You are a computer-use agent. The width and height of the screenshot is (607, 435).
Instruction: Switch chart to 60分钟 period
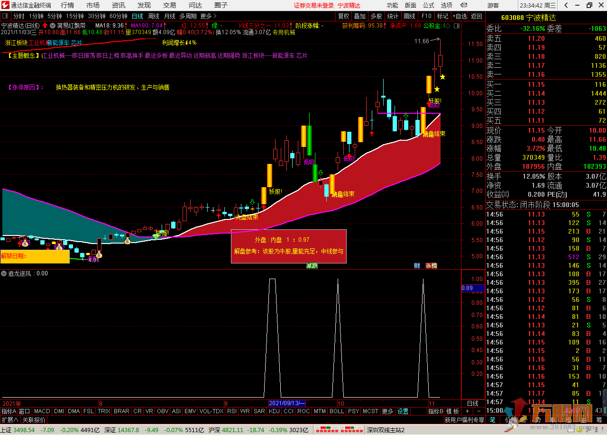[119, 16]
